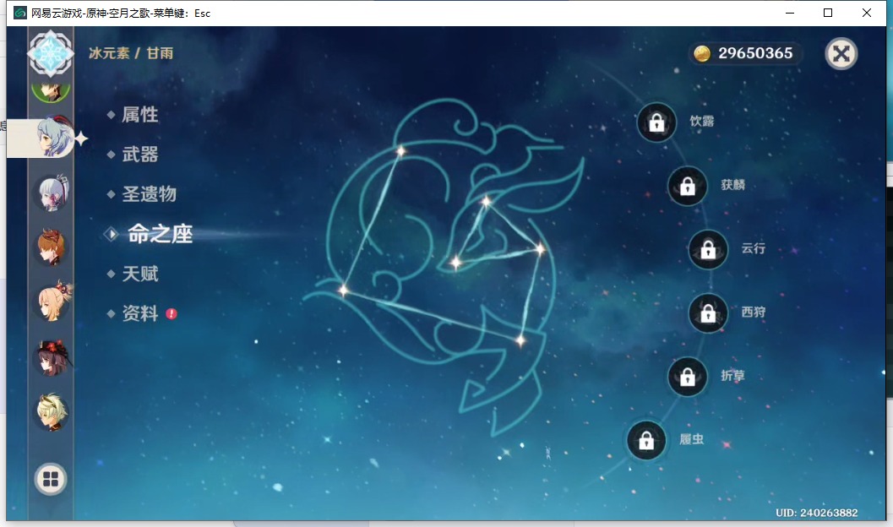
Task: Open the 履虫 locked constellation node
Action: [646, 441]
